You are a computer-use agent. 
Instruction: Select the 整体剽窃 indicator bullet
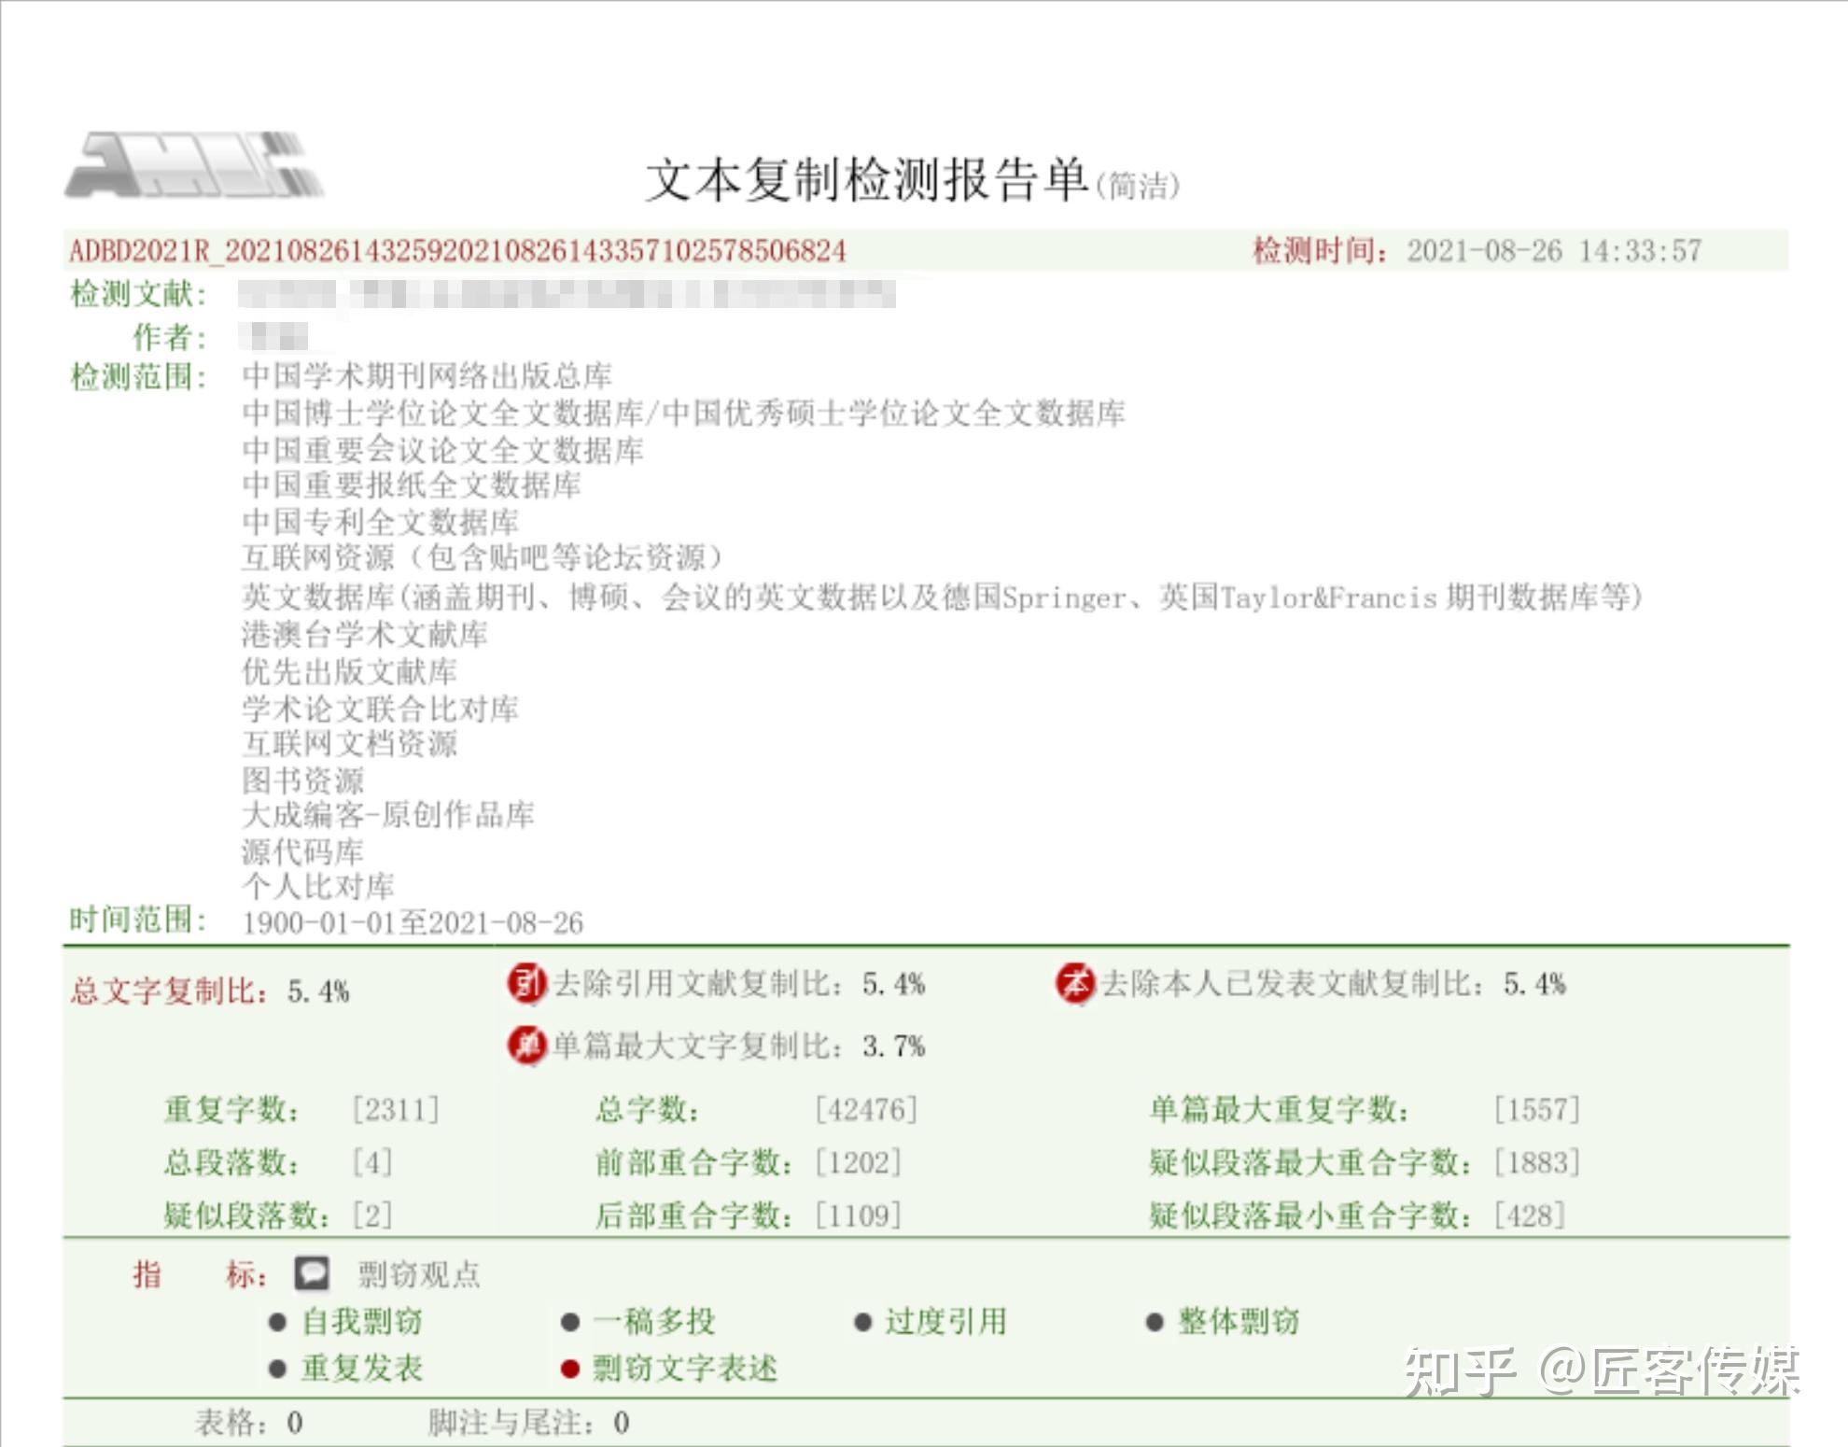coord(1155,1322)
